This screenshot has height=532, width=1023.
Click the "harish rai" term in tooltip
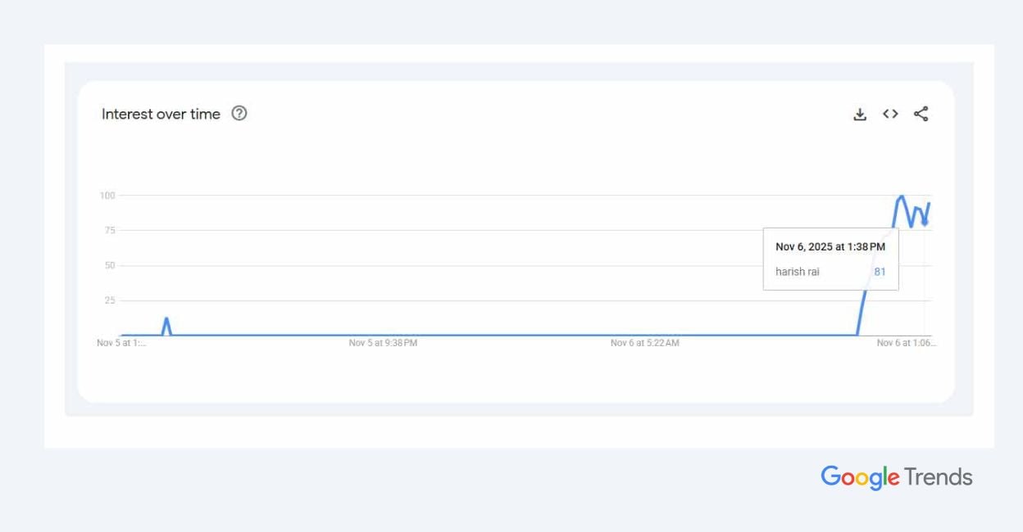pos(797,272)
